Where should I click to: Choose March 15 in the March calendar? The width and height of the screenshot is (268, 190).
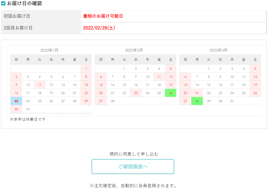pyautogui.click(x=209, y=85)
